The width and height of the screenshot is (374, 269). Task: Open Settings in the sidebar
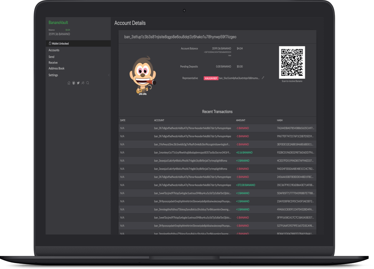tap(53, 75)
